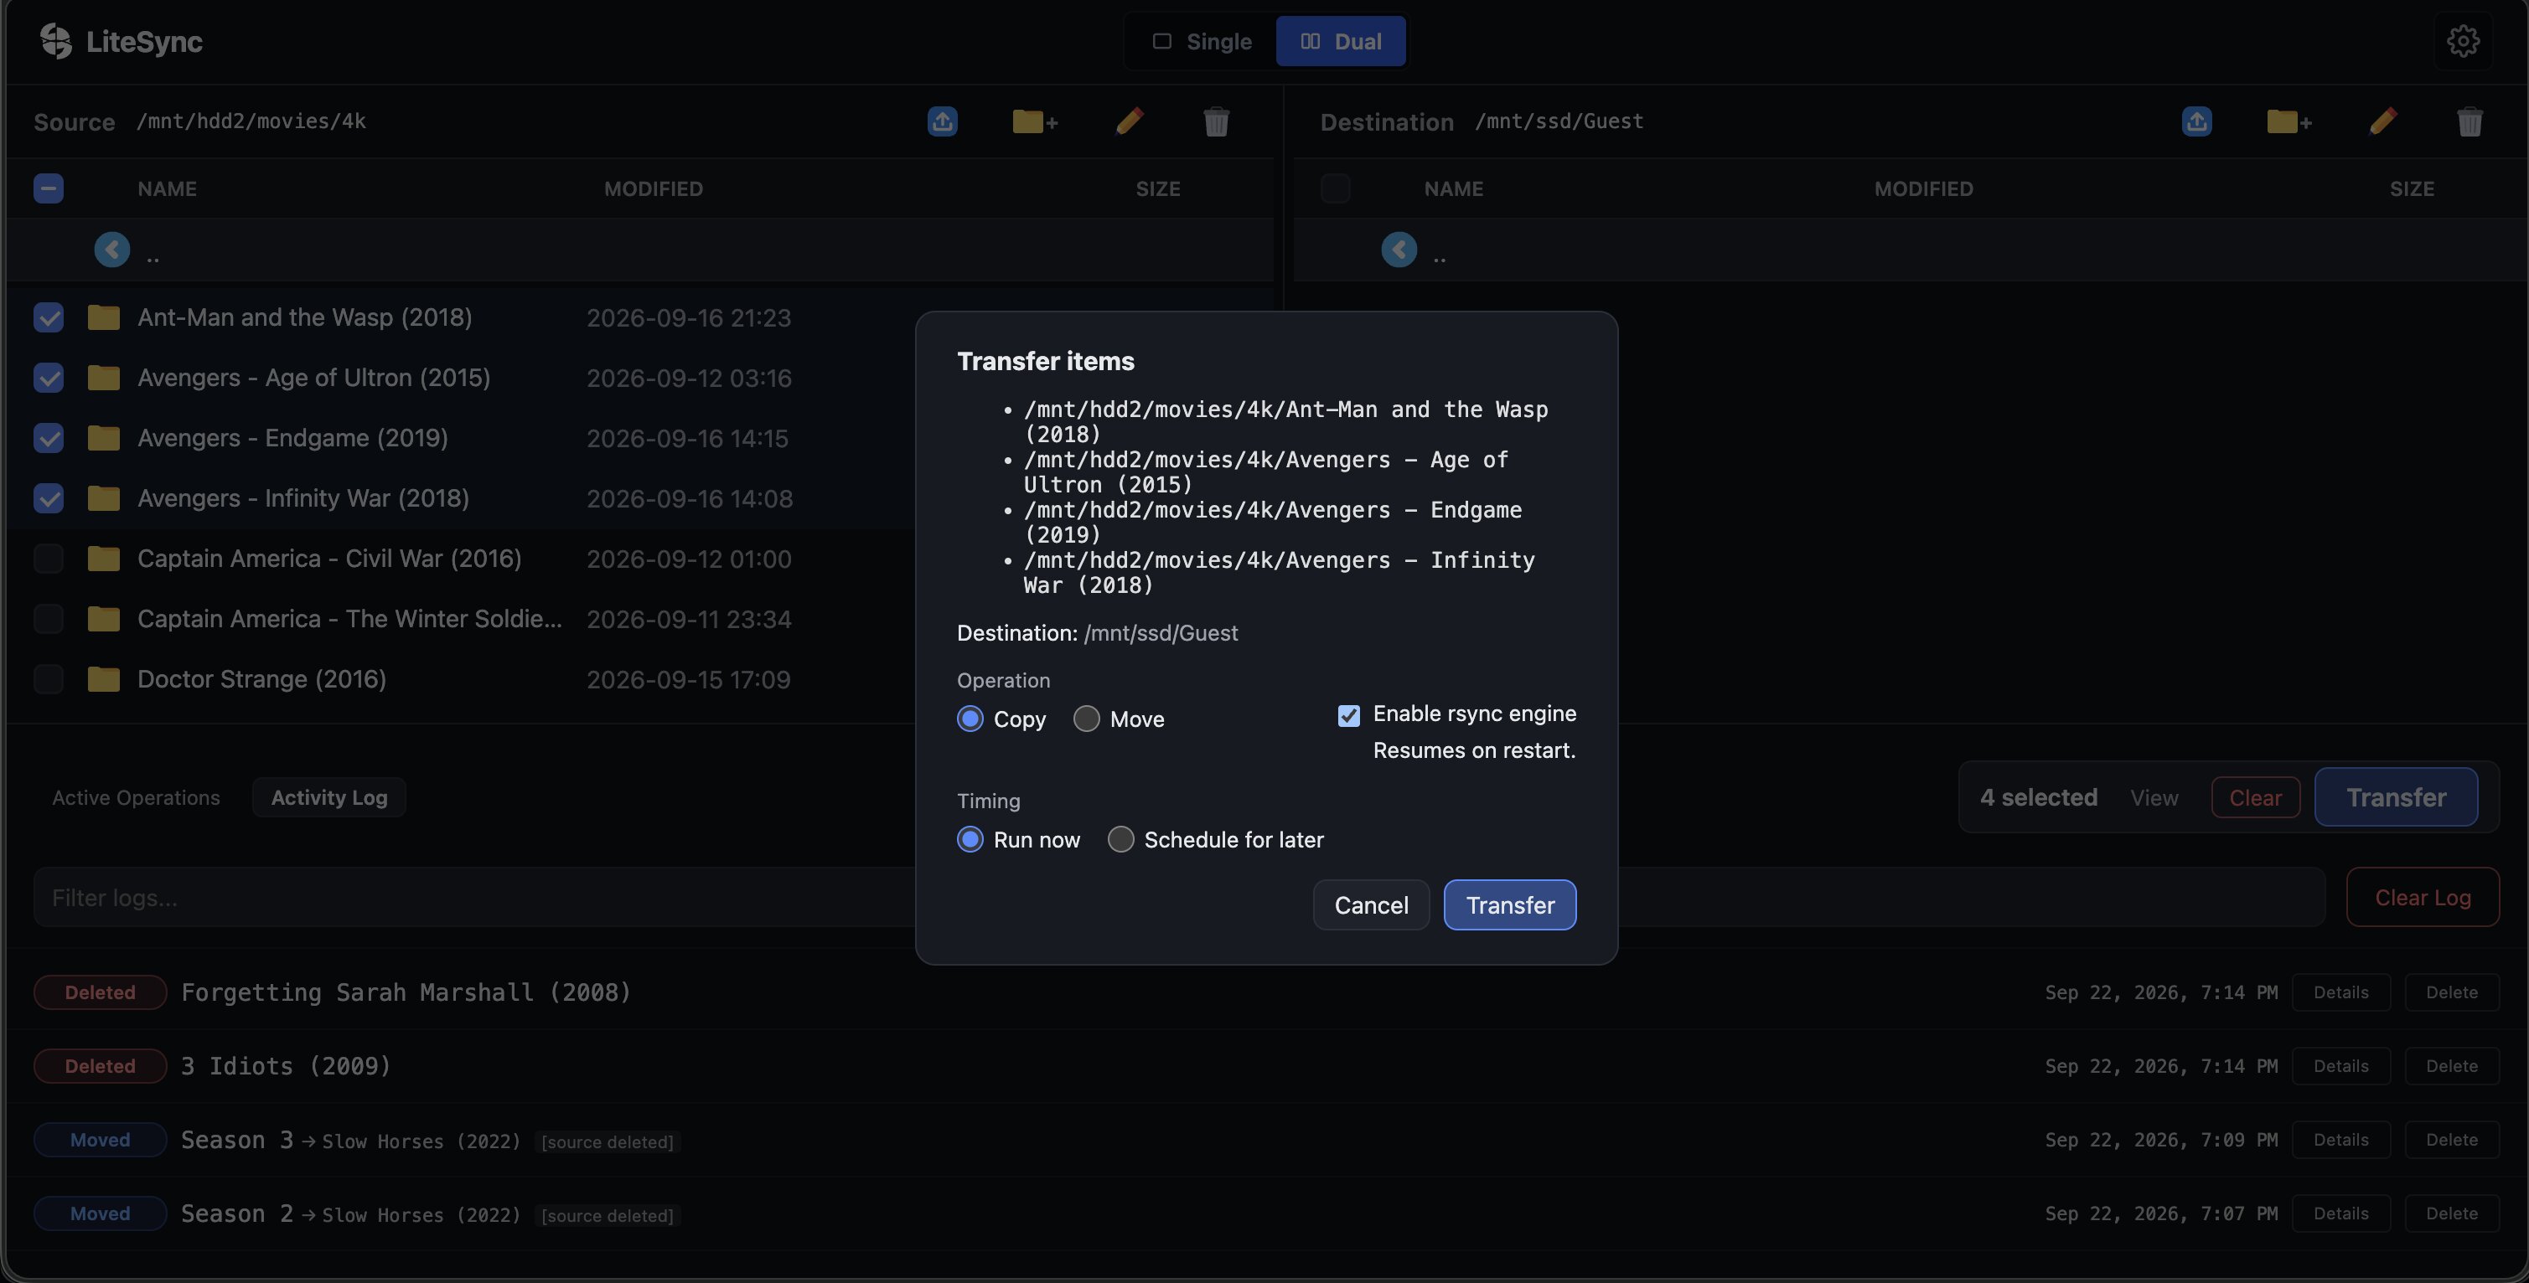Viewport: 2529px width, 1283px height.
Task: Click Source pane rename pencil icon
Action: [x=1130, y=121]
